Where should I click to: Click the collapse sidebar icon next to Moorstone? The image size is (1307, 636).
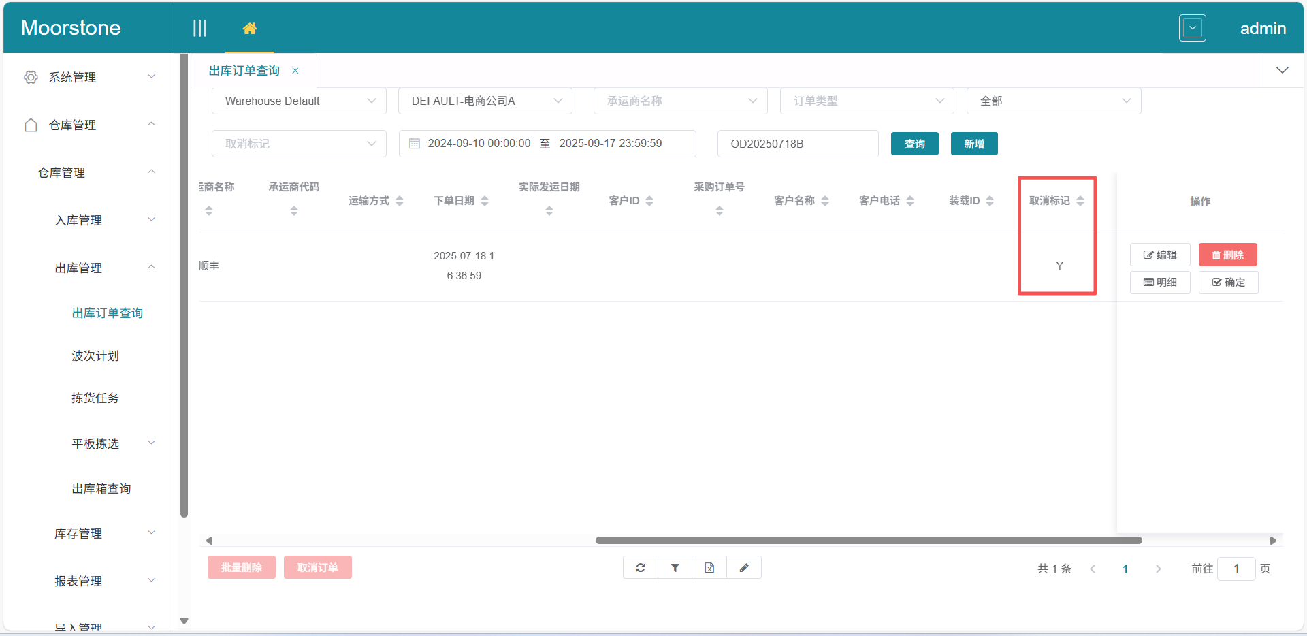199,28
